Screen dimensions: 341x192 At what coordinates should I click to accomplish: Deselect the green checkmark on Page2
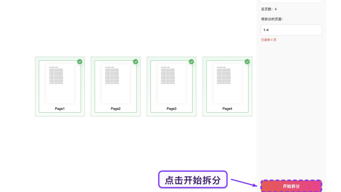tap(135, 62)
